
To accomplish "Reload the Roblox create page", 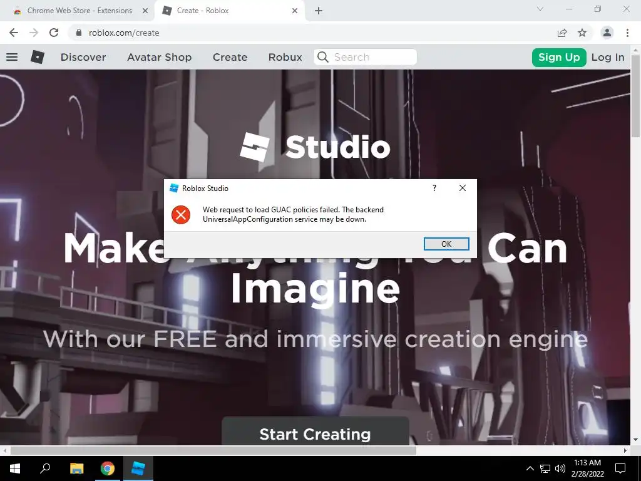I will click(x=54, y=33).
